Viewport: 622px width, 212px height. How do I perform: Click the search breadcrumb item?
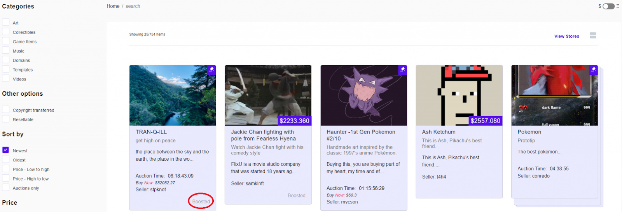click(x=133, y=6)
